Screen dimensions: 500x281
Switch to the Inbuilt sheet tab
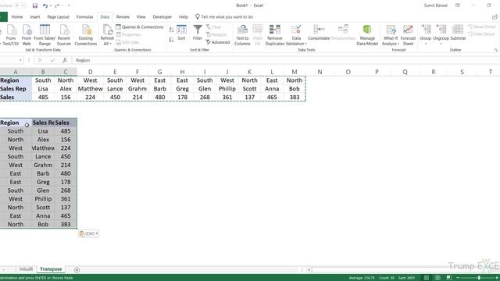coord(26,269)
